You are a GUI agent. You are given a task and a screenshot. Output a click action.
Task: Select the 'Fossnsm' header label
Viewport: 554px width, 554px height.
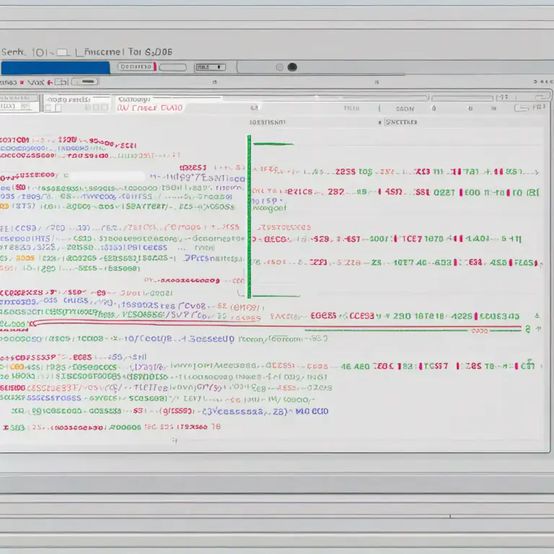point(268,122)
